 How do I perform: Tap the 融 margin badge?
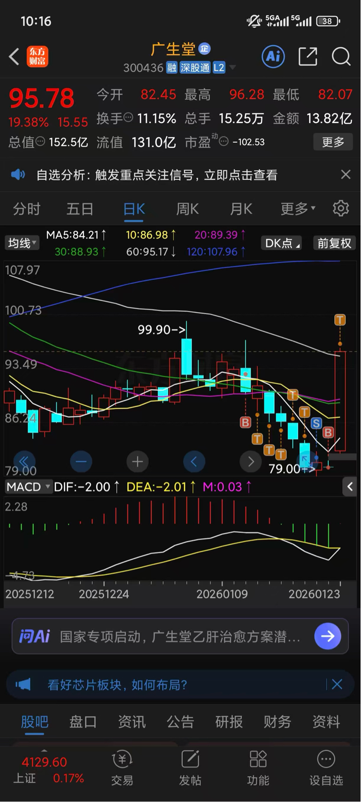coord(172,68)
